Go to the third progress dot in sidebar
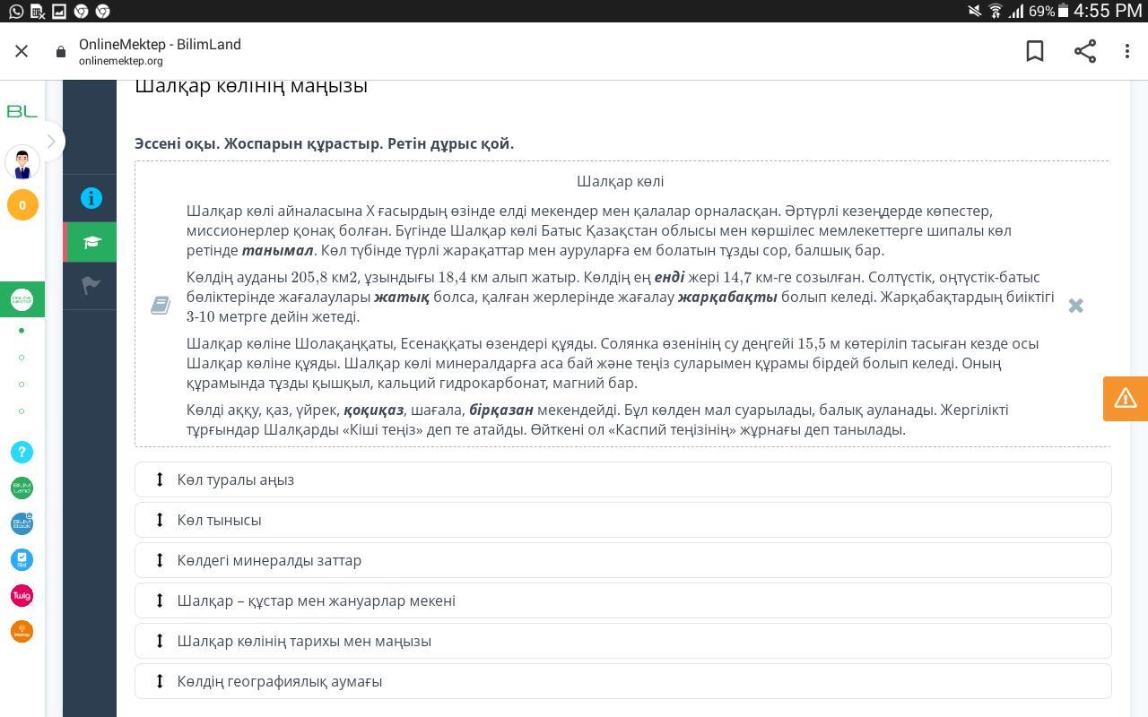This screenshot has height=717, width=1148. pos(22,384)
